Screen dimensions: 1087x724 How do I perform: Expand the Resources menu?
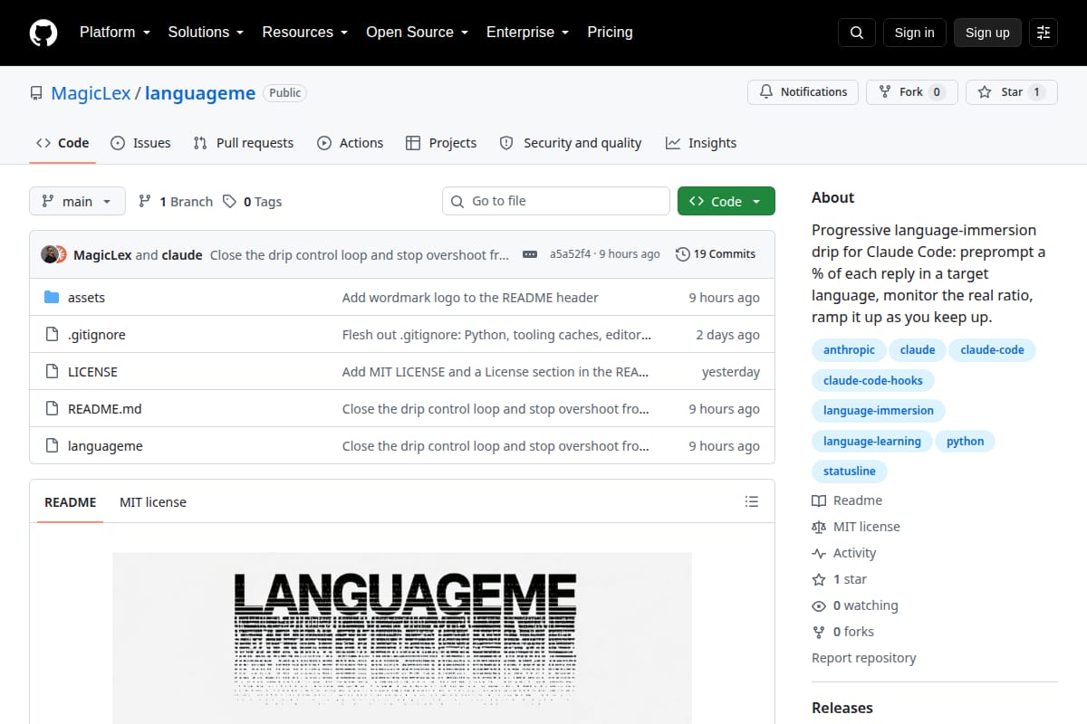(x=305, y=32)
